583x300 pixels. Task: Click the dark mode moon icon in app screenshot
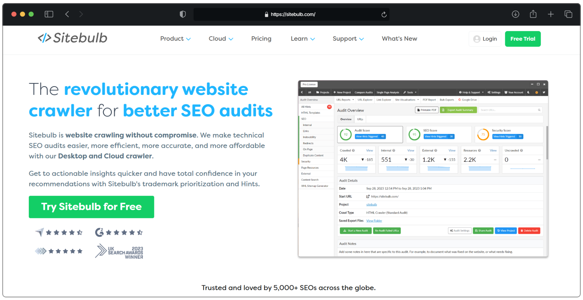pos(529,92)
